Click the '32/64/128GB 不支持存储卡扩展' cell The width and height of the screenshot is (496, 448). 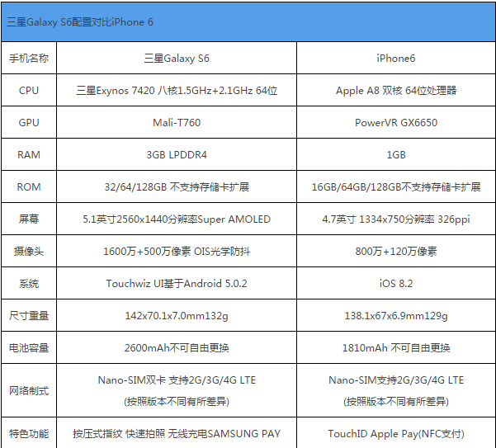177,186
